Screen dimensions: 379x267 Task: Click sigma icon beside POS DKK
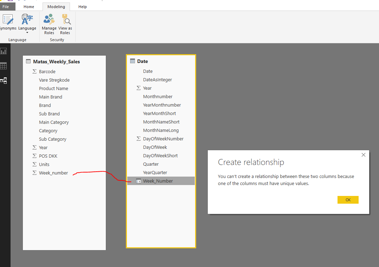[34, 156]
